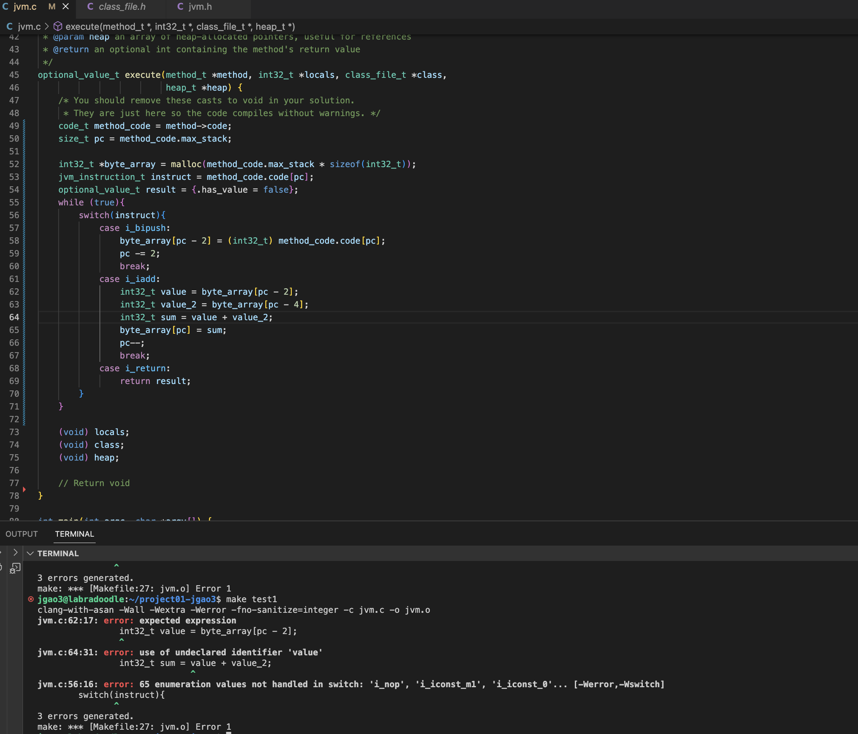Viewport: 858px width, 734px height.
Task: Click line number 64 in gutter
Action: (14, 317)
